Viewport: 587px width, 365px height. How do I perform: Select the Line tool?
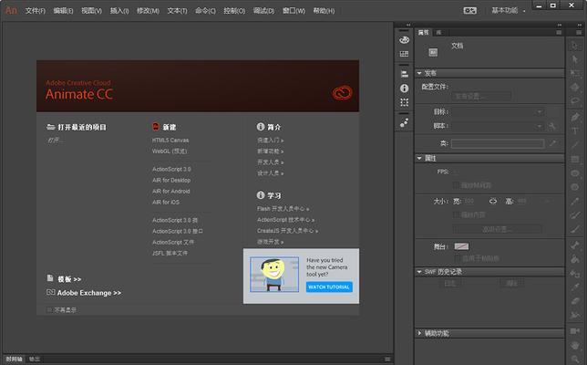click(575, 145)
